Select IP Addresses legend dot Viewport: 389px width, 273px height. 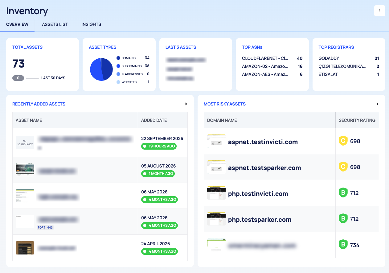[118, 74]
